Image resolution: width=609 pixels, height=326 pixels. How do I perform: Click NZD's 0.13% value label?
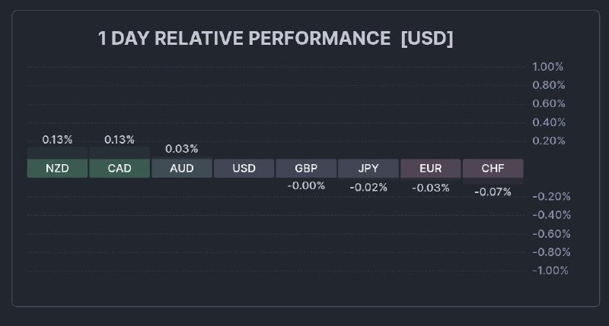(x=57, y=139)
